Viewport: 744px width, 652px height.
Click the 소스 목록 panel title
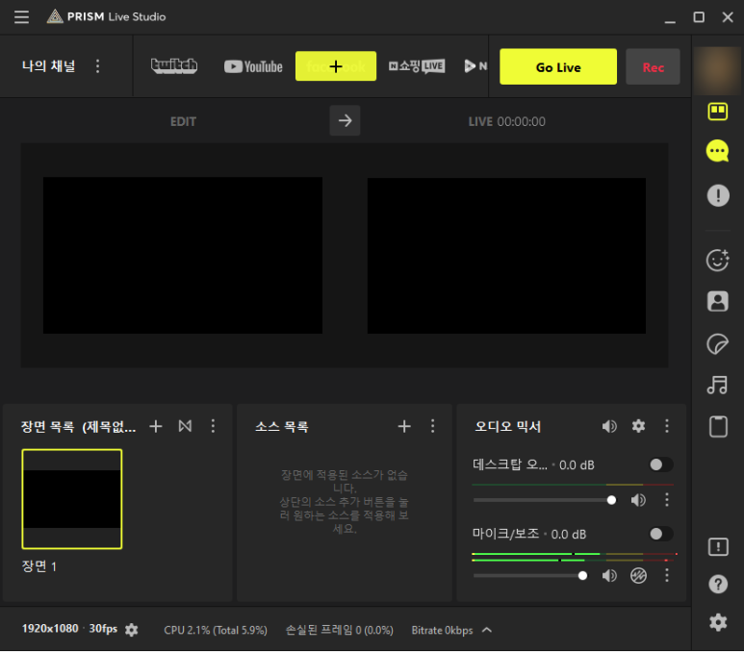(282, 427)
